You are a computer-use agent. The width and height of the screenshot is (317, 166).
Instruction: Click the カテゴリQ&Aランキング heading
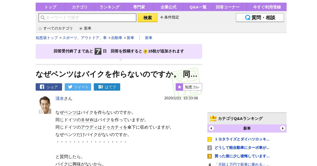coord(240,119)
